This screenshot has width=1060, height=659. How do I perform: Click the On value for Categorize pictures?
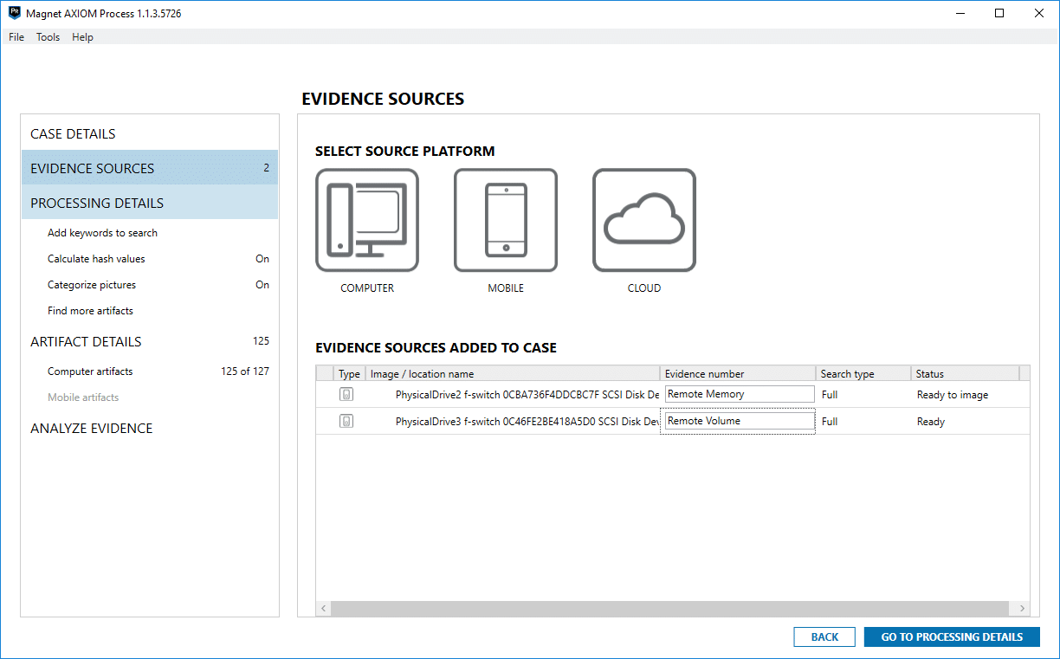[262, 285]
